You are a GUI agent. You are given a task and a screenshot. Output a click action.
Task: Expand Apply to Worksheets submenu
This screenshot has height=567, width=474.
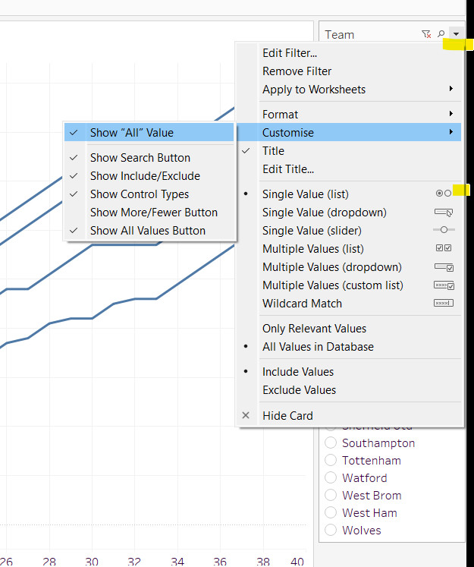pos(349,90)
